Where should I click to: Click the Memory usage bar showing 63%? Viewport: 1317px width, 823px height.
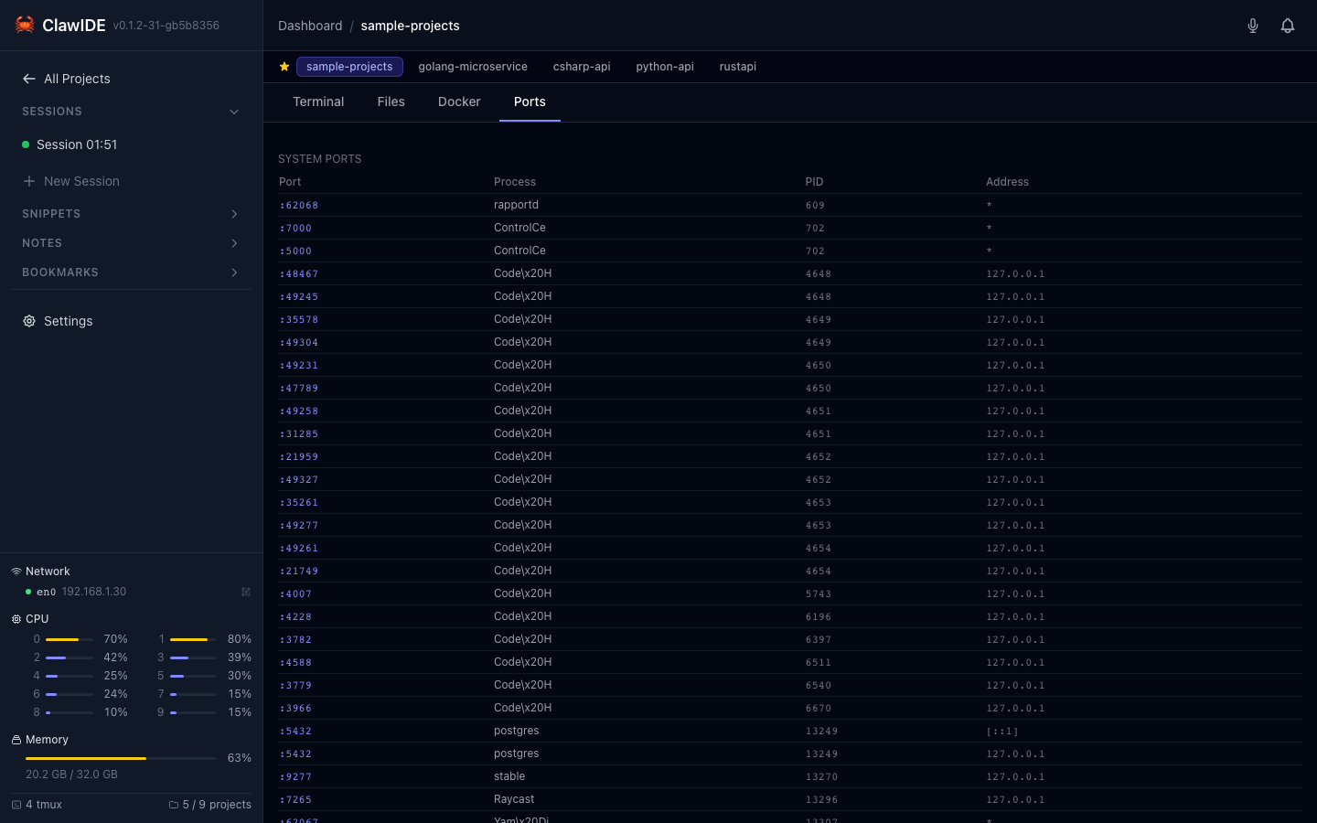pyautogui.click(x=119, y=758)
